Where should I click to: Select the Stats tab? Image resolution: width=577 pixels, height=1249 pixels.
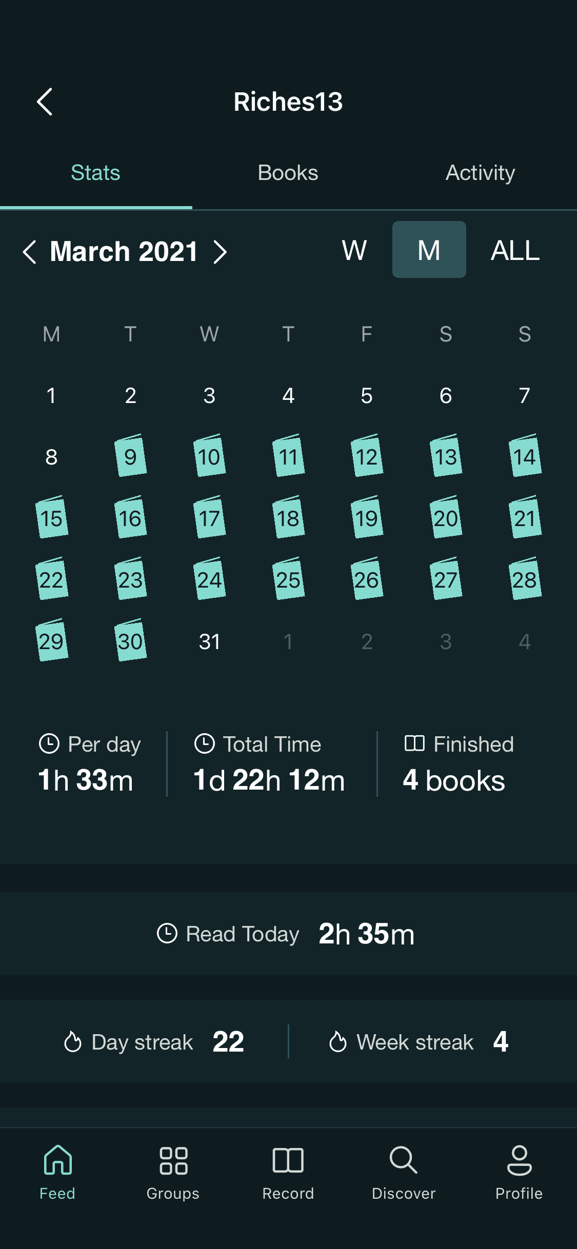tap(95, 173)
